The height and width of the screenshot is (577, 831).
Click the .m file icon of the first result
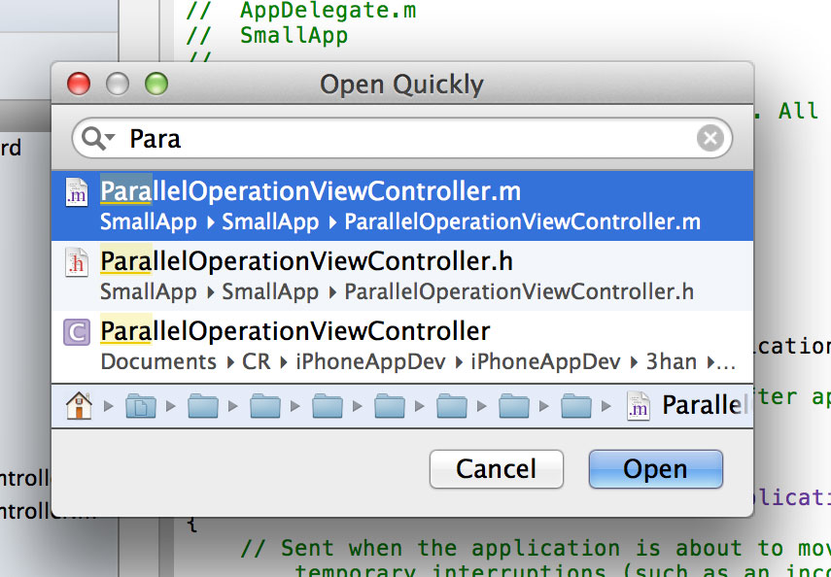click(x=77, y=191)
